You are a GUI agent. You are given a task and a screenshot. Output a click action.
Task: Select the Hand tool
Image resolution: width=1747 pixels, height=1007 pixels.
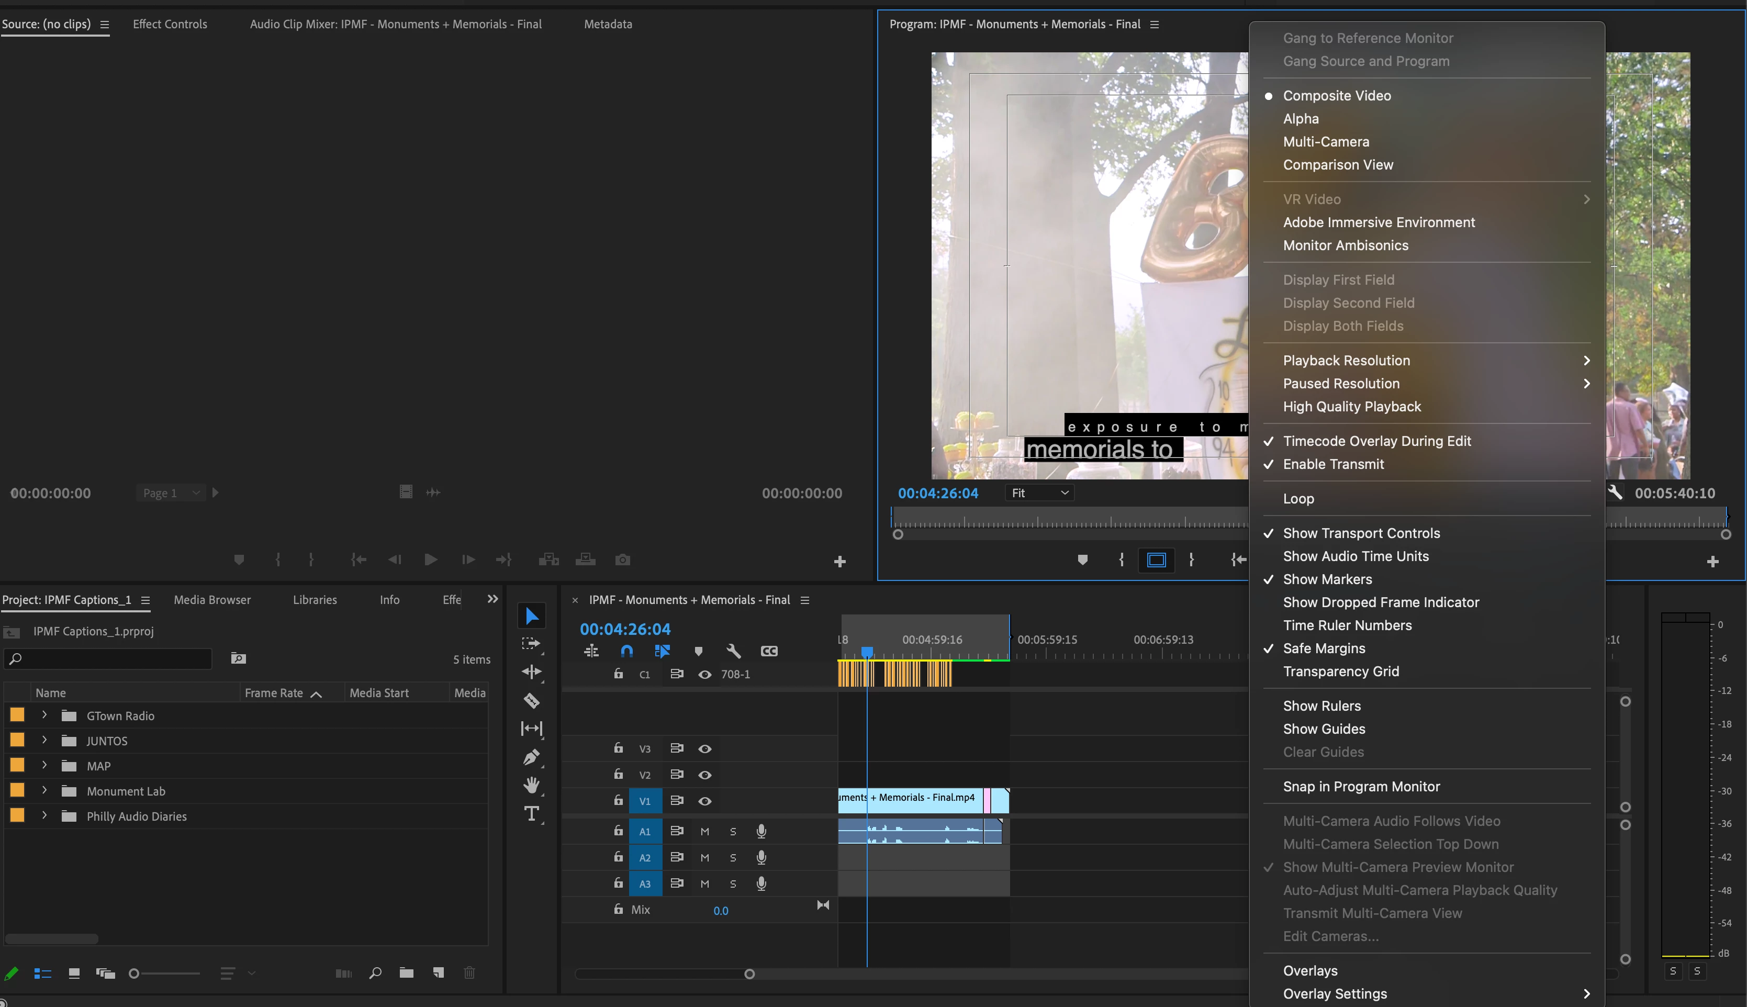(x=531, y=785)
